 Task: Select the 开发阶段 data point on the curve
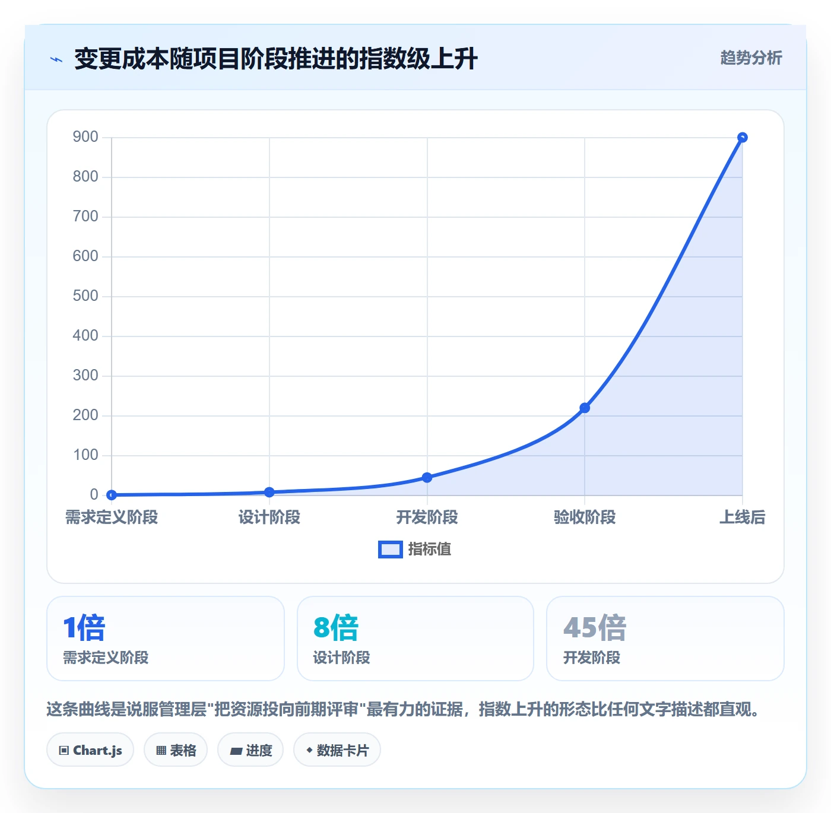pyautogui.click(x=427, y=477)
